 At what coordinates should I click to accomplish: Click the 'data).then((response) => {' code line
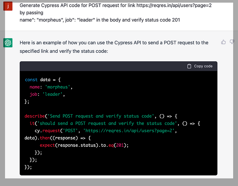pos(57,138)
